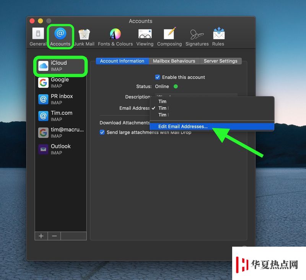This screenshot has width=306, height=280.
Task: Minimize the Accounts window
Action: pyautogui.click(x=41, y=21)
